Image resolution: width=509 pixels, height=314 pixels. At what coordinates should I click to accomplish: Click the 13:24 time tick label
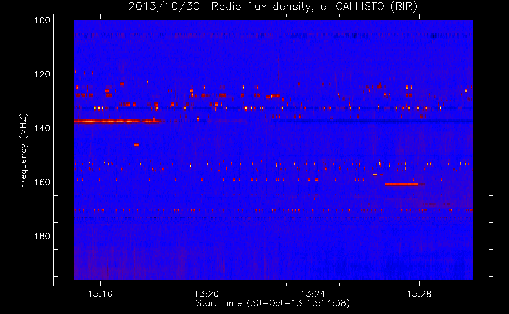(313, 294)
